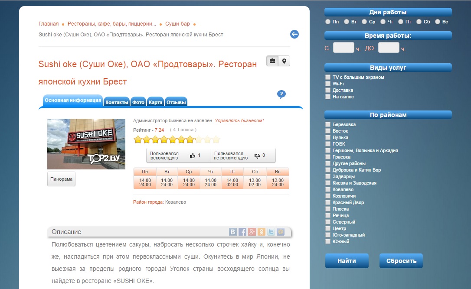Share via Twitter icon

(271, 232)
